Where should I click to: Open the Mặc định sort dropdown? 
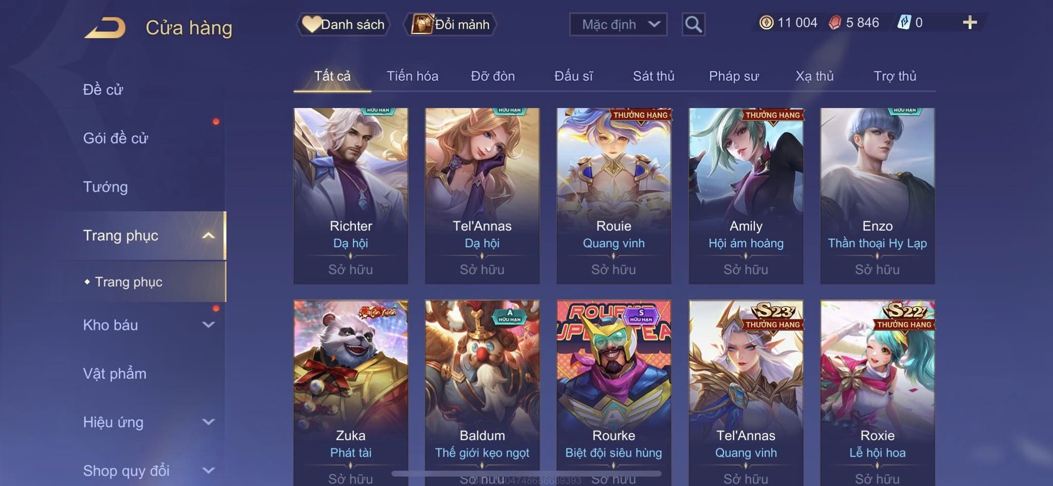(x=618, y=24)
